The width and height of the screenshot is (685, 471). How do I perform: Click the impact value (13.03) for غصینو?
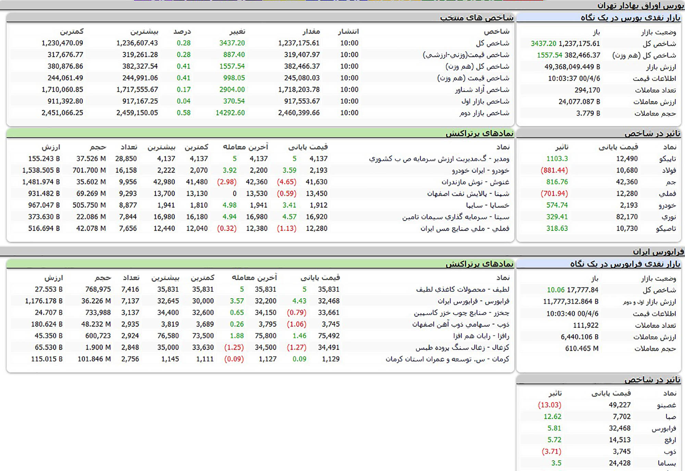click(549, 405)
